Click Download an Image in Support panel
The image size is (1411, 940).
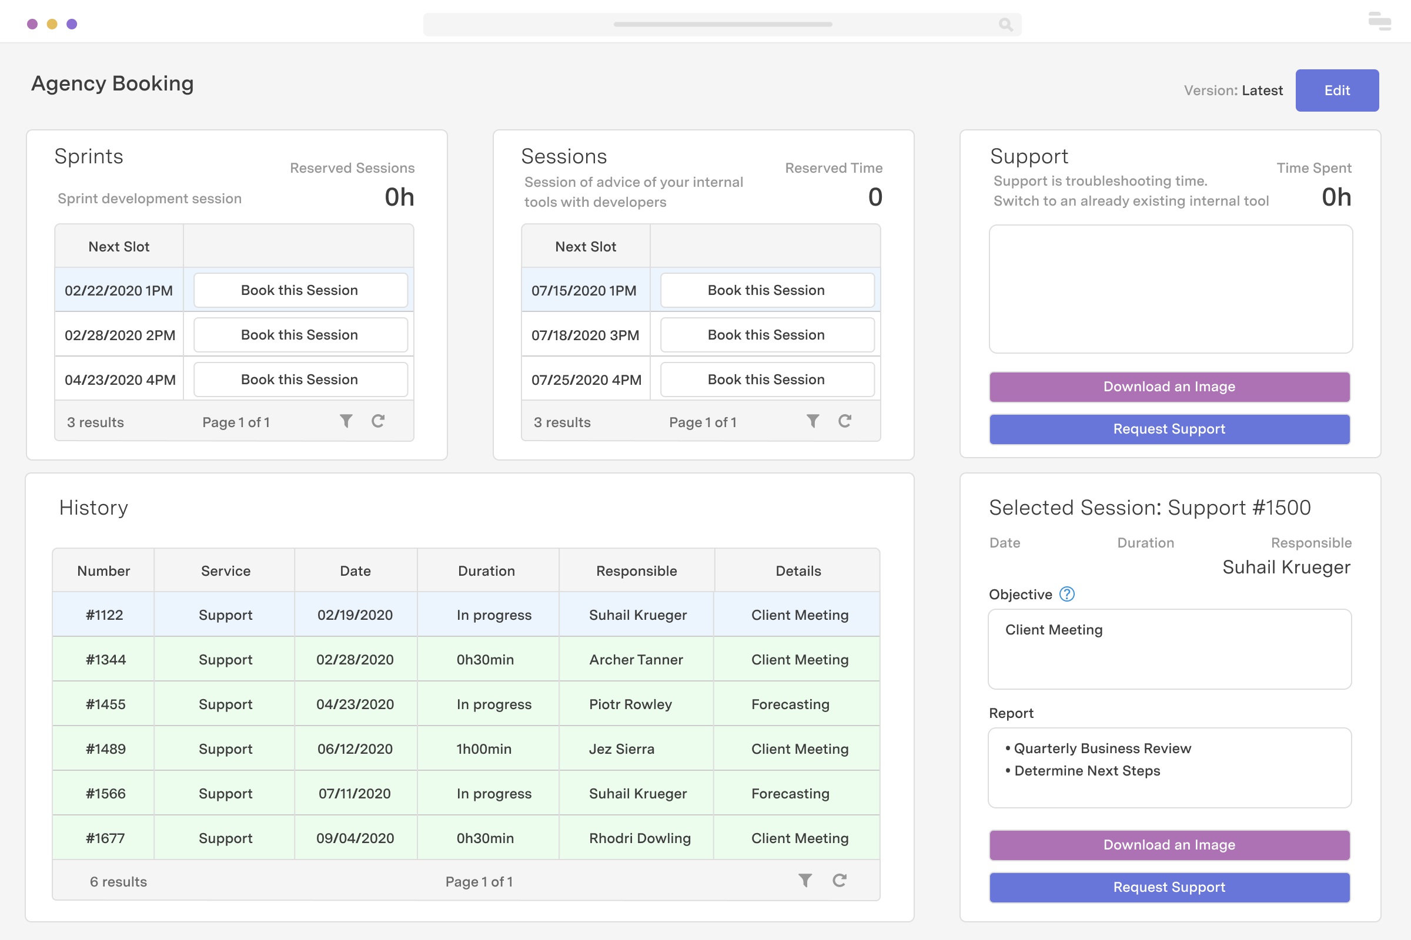coord(1169,386)
